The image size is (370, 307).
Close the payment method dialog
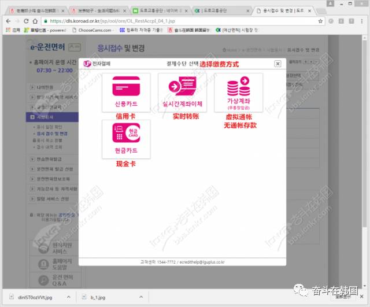click(277, 64)
